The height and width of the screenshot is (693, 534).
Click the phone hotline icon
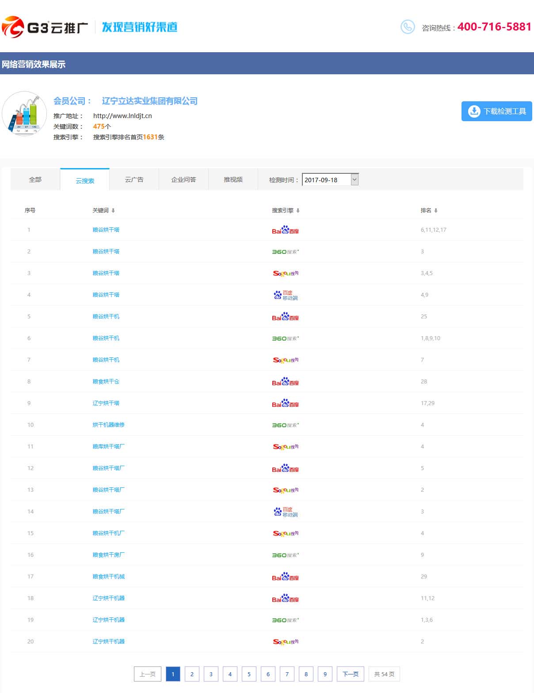coord(407,27)
